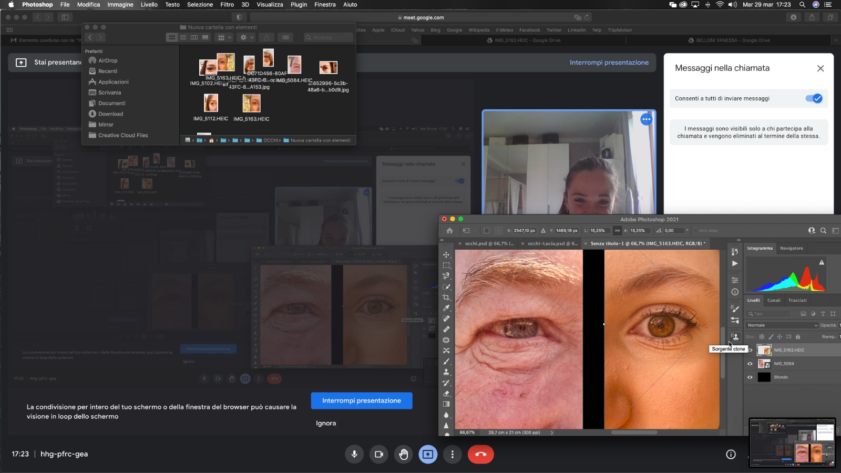
Task: Hide the IMG_5163.HEIC layer
Action: [x=750, y=350]
